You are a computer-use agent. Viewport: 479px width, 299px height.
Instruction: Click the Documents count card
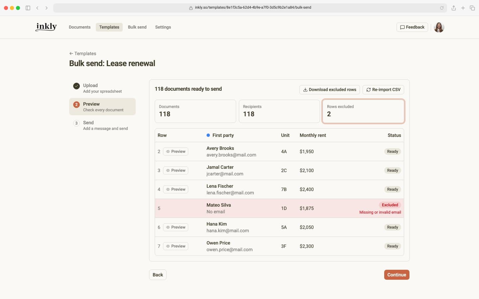click(195, 111)
